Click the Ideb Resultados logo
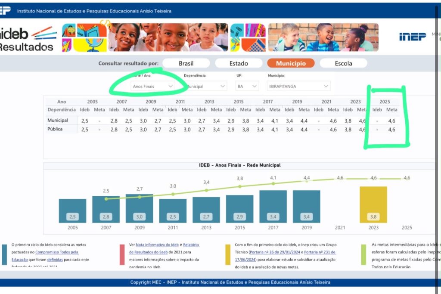This screenshot has height=294, width=441. click(x=28, y=39)
